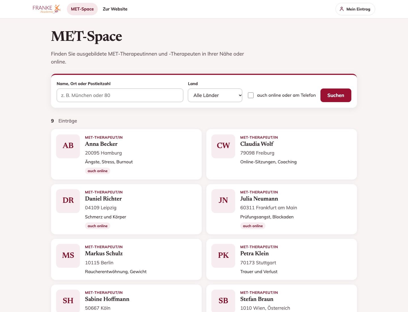
Task: Click '60311 Frankfurt am Main' text
Action: pyautogui.click(x=269, y=208)
